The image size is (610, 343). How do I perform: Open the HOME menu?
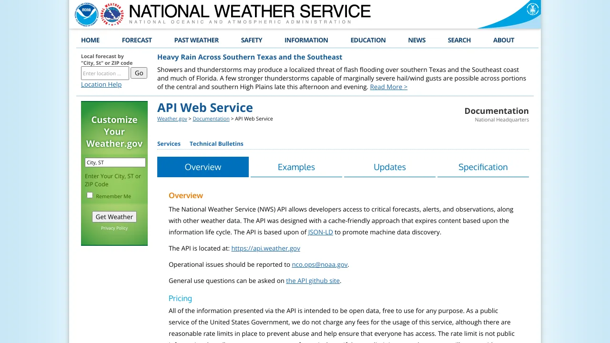click(90, 40)
